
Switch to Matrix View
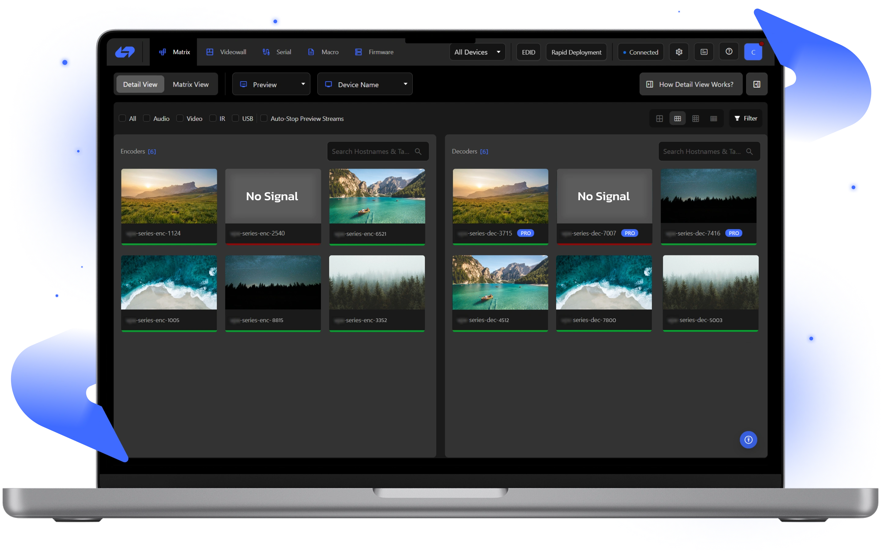(x=190, y=84)
